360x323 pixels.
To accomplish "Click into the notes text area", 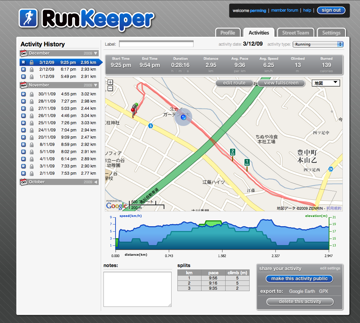I will 137,289.
